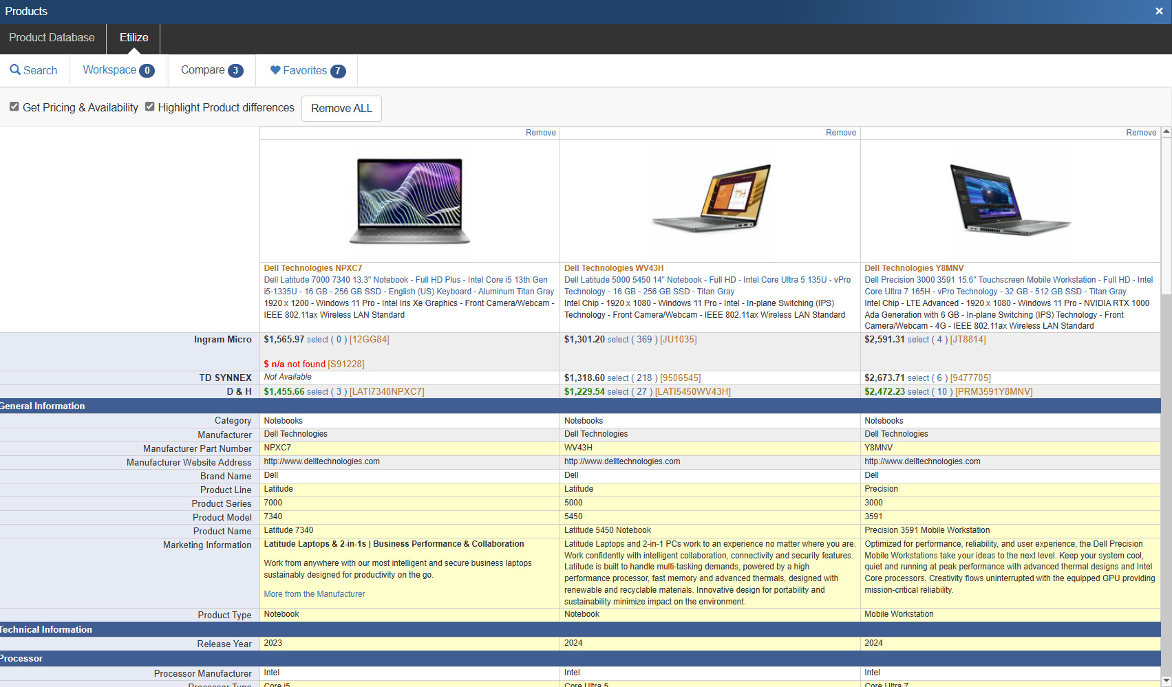Remove the Dell Precision 3591 column
This screenshot has width=1172, height=687.
click(x=1140, y=133)
